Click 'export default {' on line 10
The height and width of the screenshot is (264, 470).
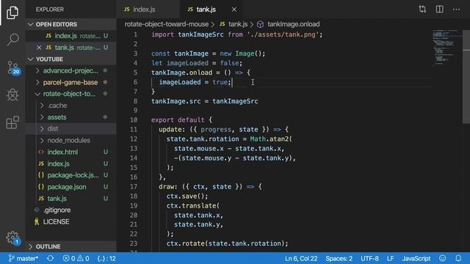click(x=181, y=120)
